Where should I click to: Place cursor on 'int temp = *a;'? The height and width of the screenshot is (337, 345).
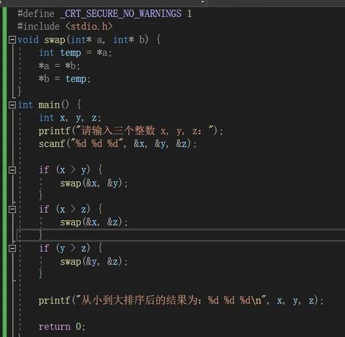point(75,53)
